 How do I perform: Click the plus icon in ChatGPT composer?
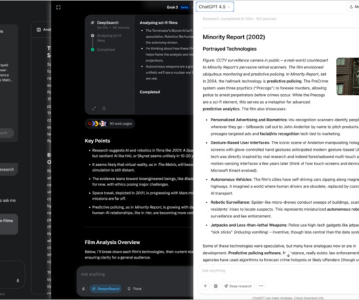(x=205, y=286)
